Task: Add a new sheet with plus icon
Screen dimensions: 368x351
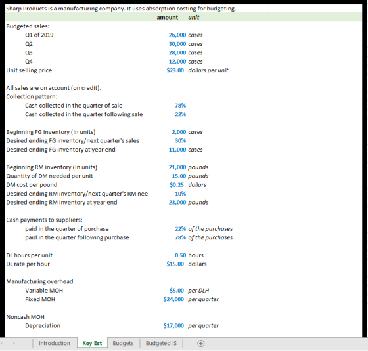Action: click(200, 343)
